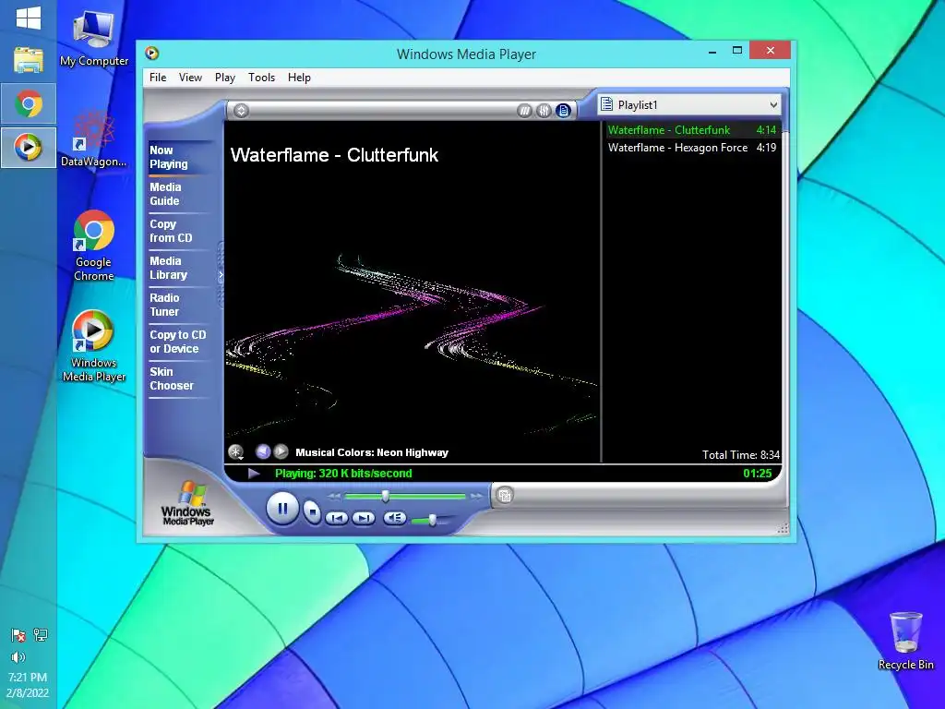Click the Windows Media Player title bar icon
The image size is (945, 709).
point(152,53)
